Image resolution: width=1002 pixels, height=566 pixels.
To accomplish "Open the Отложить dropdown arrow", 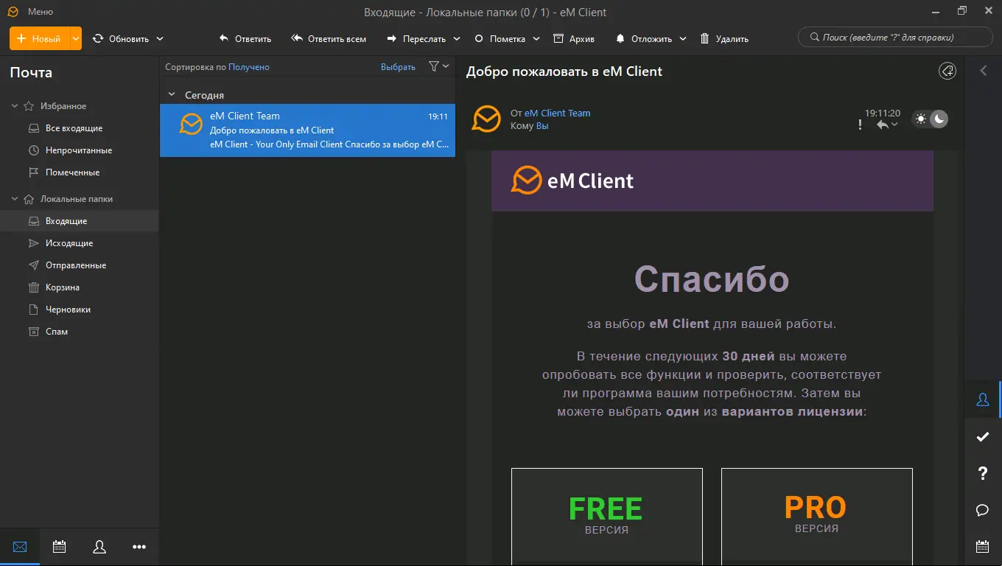I will 683,38.
